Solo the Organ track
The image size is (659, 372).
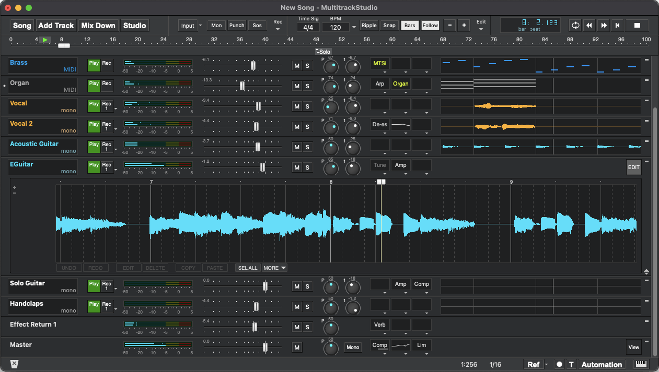pos(307,86)
